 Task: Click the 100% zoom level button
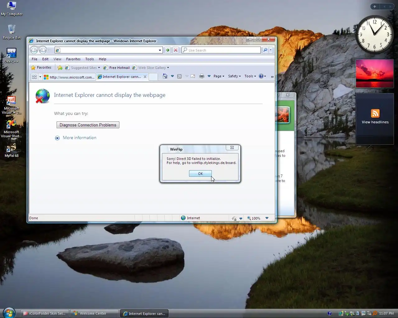254,218
